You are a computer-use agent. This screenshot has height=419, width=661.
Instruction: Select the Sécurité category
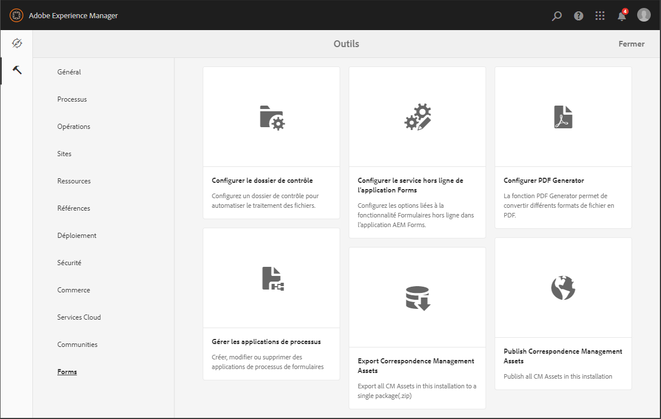pyautogui.click(x=69, y=263)
